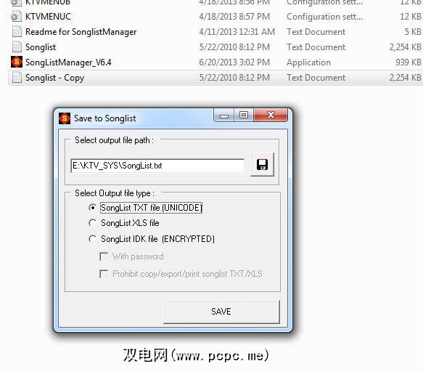Screen dimensions: 423x372
Task: Click the Readme for SonglistManager document icon
Action: pyautogui.click(x=17, y=32)
